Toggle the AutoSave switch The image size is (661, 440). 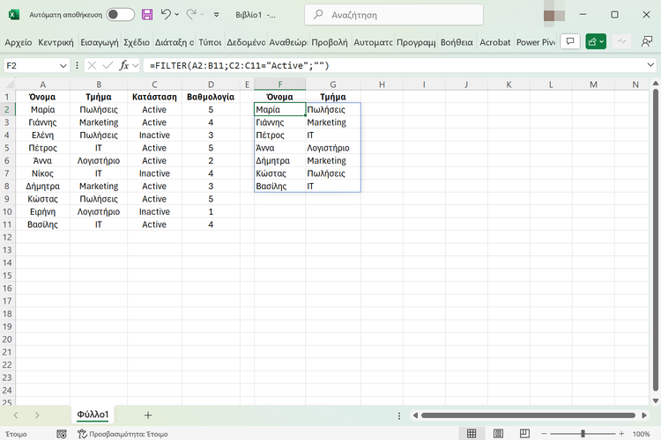tap(120, 15)
